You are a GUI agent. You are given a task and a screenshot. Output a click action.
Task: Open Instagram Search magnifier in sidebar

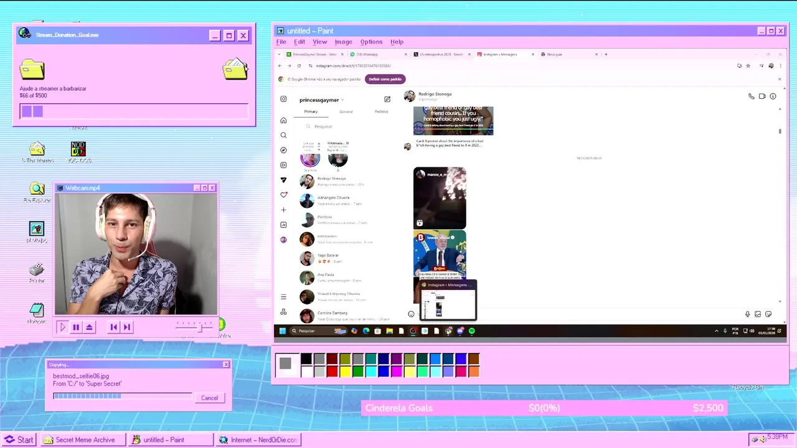283,135
